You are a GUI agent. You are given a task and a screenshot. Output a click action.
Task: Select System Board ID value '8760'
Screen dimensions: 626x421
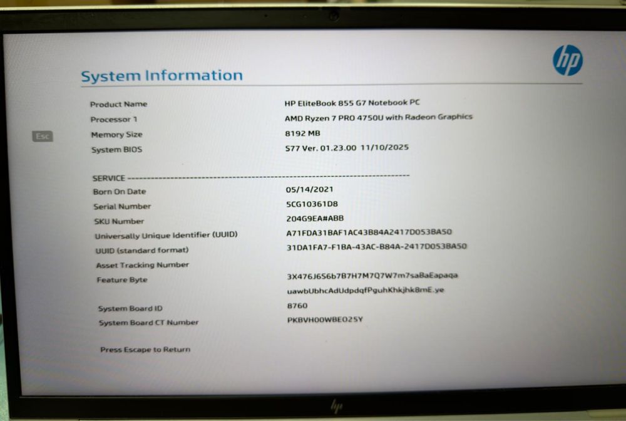[x=297, y=306]
